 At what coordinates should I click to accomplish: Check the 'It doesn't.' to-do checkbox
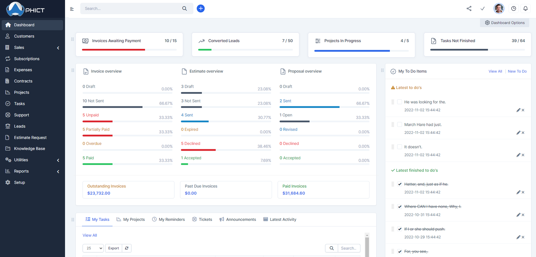click(x=400, y=147)
